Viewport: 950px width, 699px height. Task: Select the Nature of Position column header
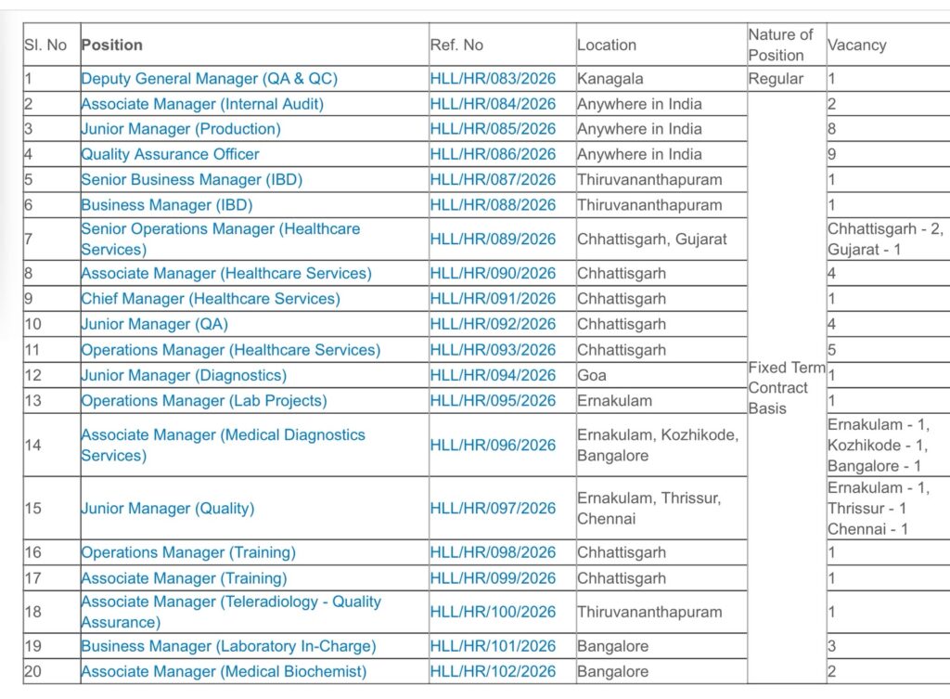coord(787,45)
